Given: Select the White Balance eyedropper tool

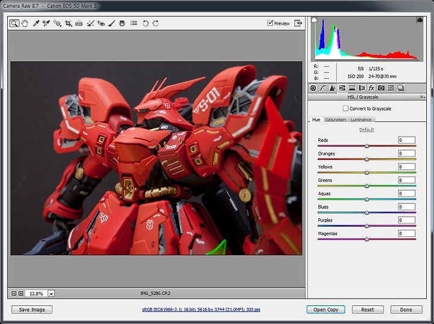Looking at the screenshot, I should point(36,23).
